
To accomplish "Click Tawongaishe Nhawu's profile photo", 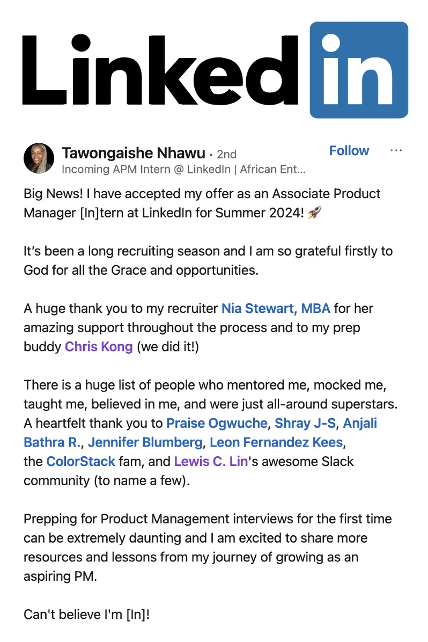I will point(39,158).
